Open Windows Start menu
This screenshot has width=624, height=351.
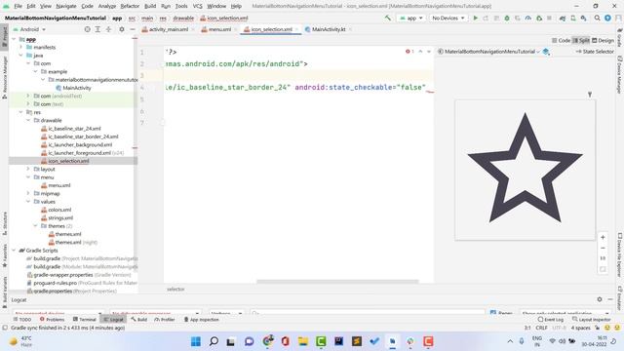tap(196, 341)
